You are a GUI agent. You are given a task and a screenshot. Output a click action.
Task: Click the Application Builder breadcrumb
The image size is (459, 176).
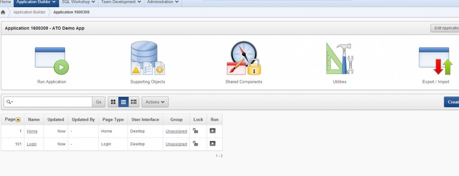click(29, 12)
